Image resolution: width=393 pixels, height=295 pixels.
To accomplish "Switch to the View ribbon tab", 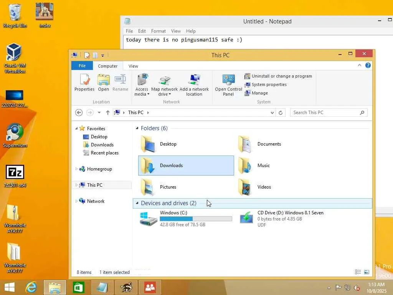I will tap(133, 66).
